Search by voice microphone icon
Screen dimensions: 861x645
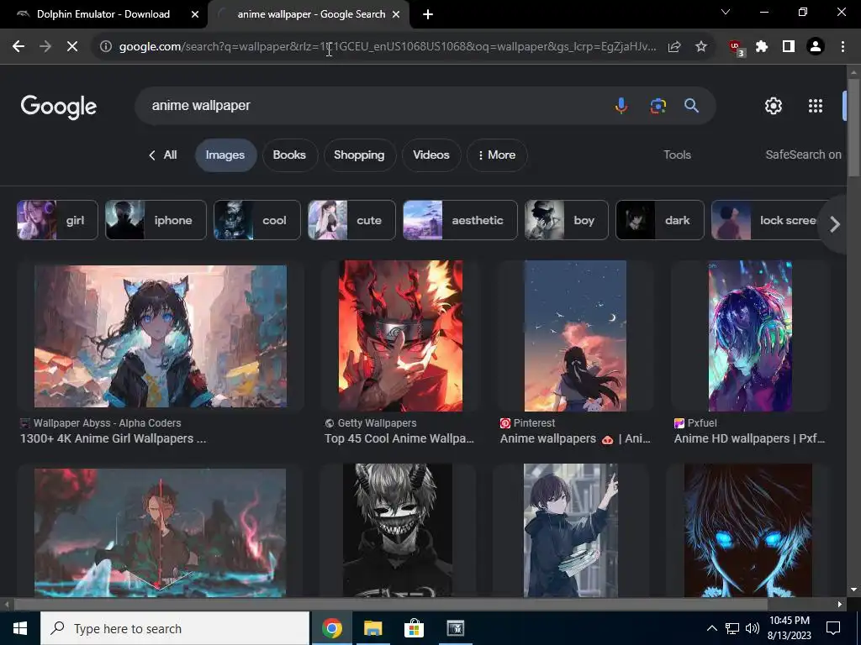[621, 105]
